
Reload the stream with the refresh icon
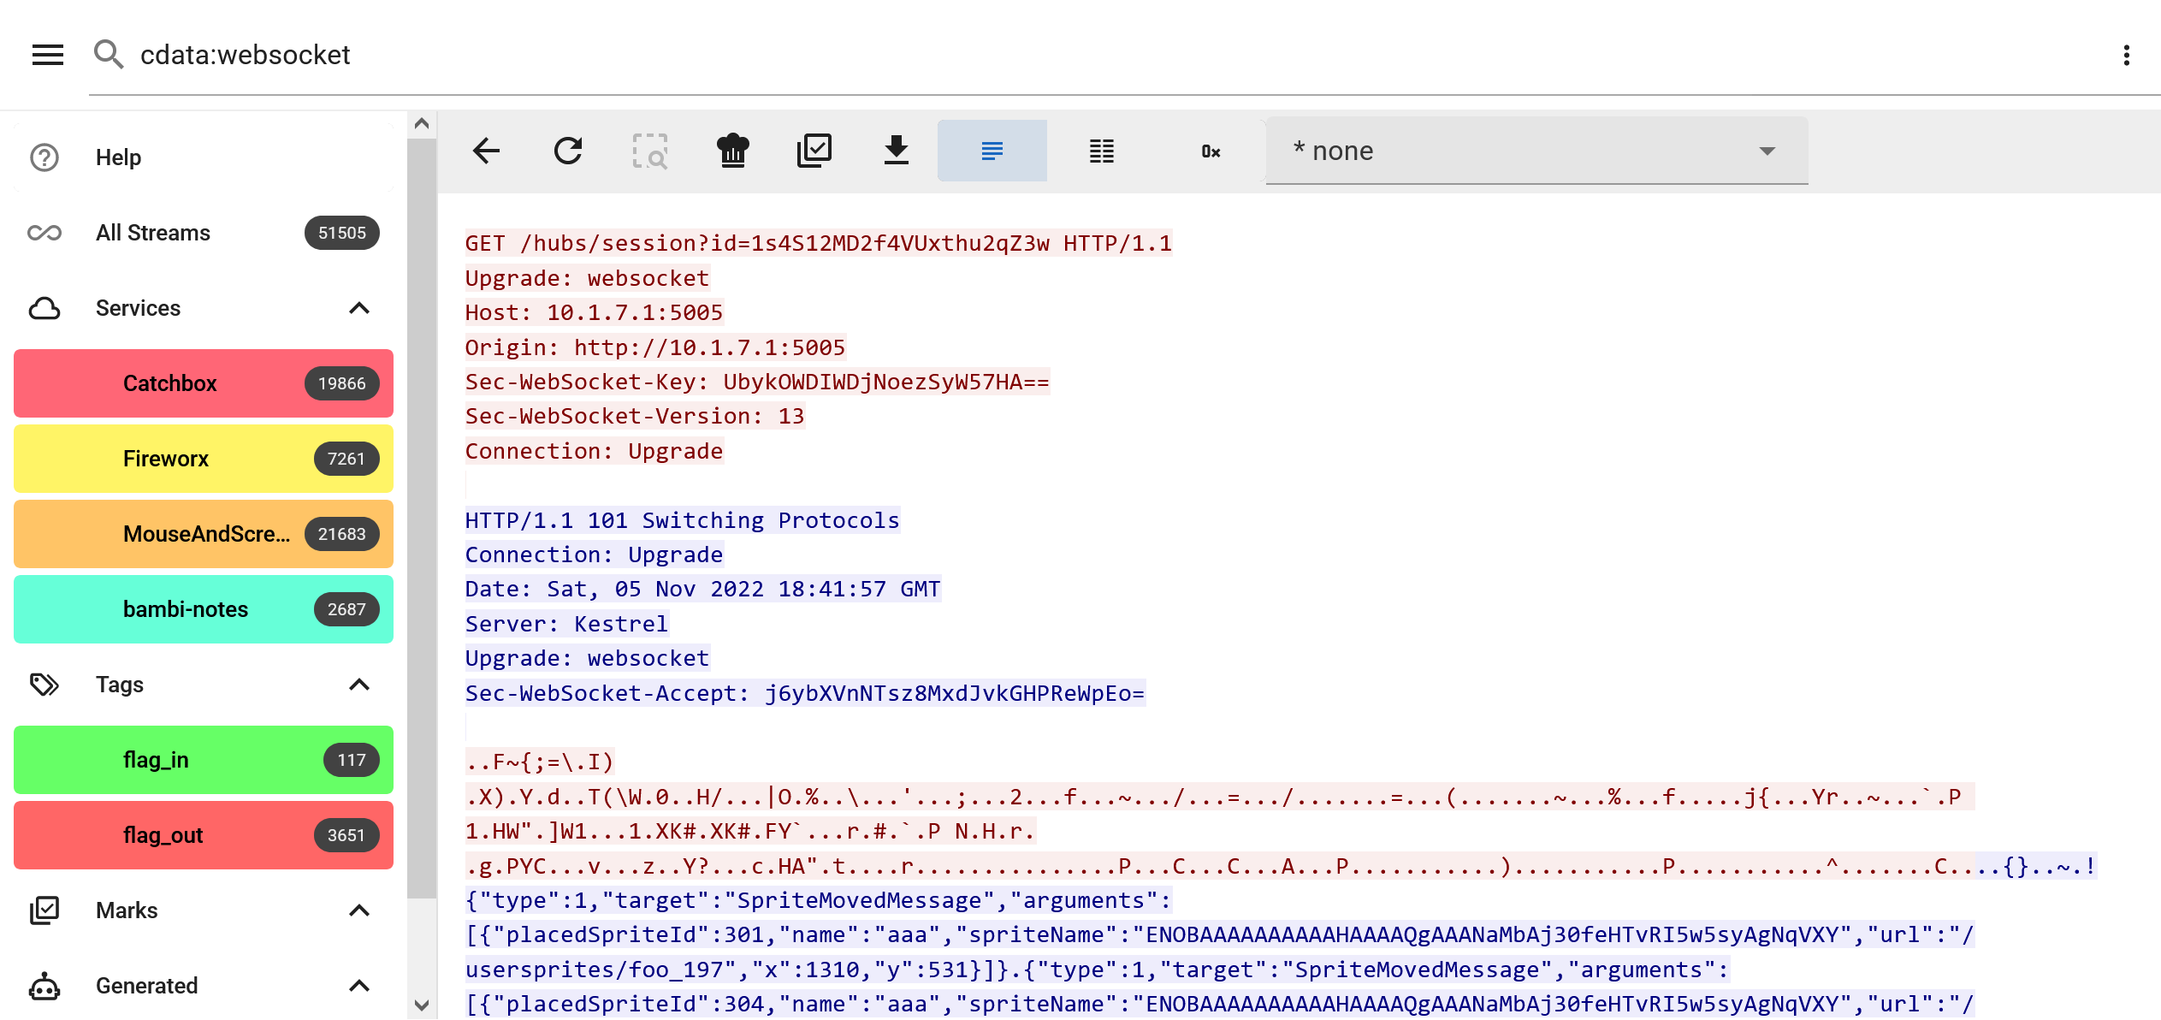click(567, 151)
